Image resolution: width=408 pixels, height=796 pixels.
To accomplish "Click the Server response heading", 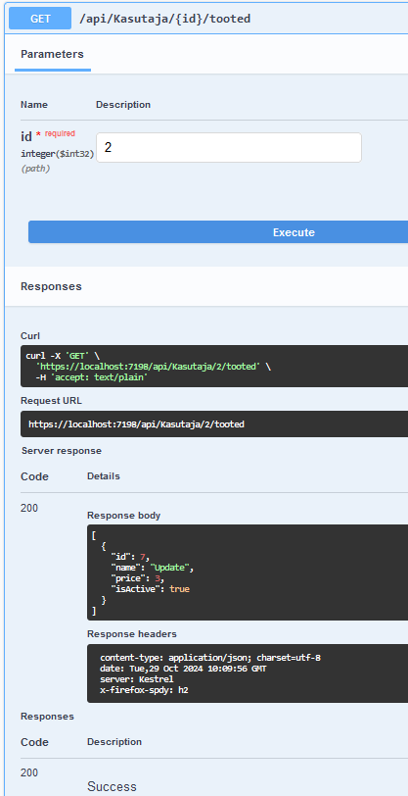I will click(x=62, y=451).
